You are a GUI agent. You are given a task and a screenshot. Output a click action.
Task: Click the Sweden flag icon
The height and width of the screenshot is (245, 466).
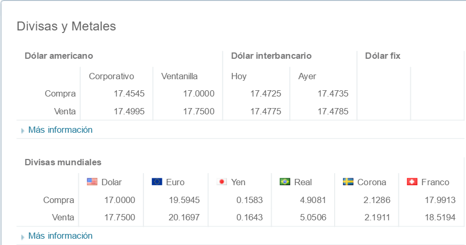348,182
